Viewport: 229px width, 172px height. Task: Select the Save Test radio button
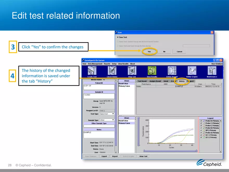pos(117,37)
